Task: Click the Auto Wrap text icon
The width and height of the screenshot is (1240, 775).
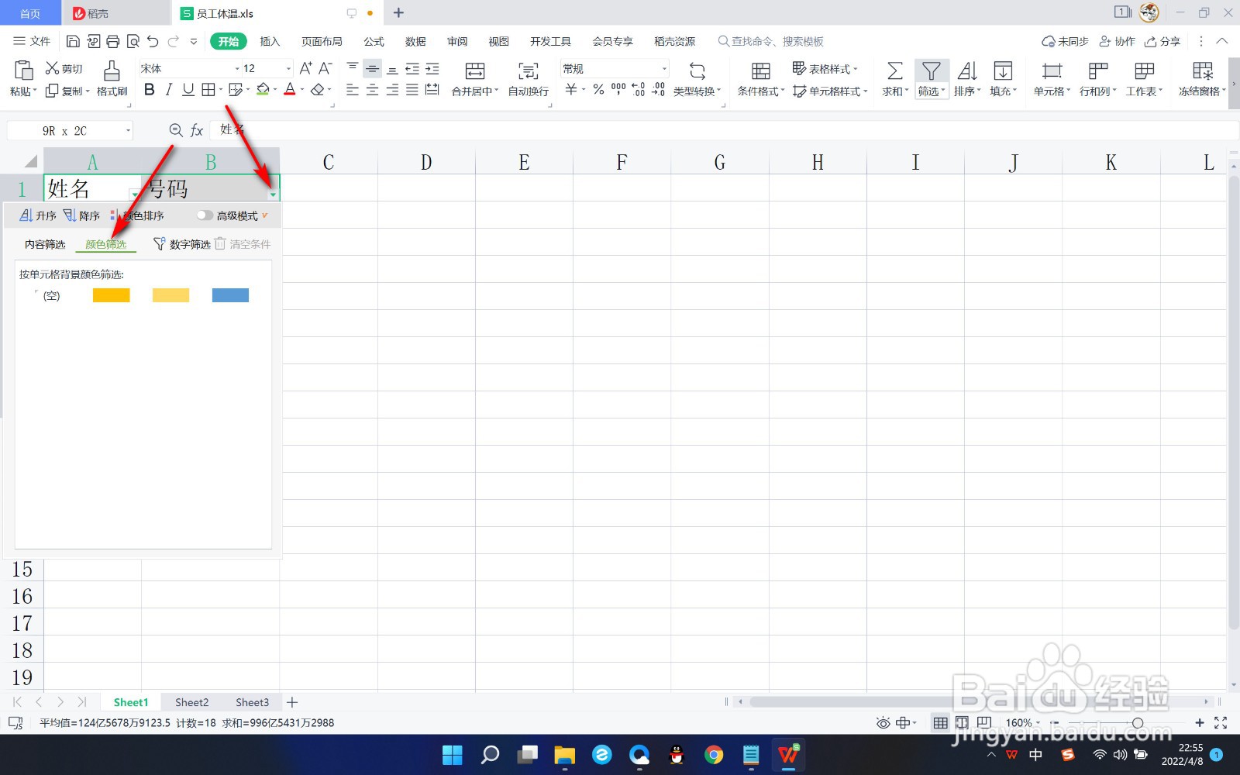Action: (x=529, y=71)
